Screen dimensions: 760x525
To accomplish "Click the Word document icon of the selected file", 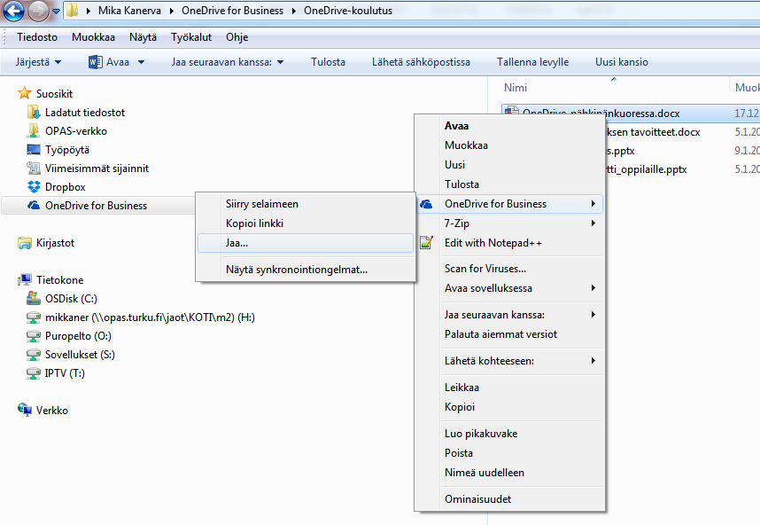I will [x=511, y=111].
